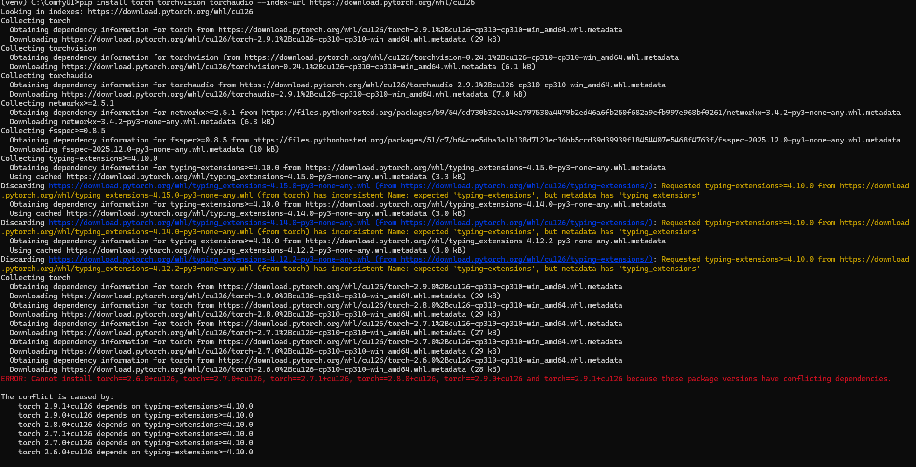Click the 'torch 2.8.0+cu126 depends on' conflict line
The image size is (916, 467).
click(135, 425)
